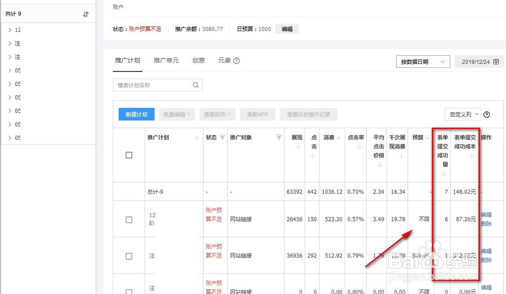Screen dimensions: 506x294
Task: Check the box for the 26456 展现 row
Action: pos(129,220)
